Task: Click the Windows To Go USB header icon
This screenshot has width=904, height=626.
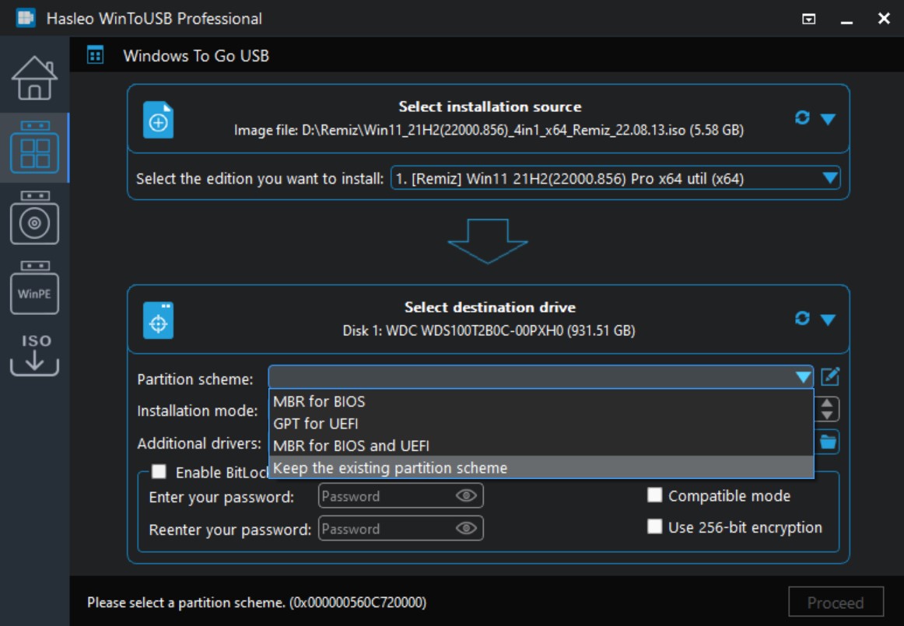Action: pyautogui.click(x=95, y=55)
